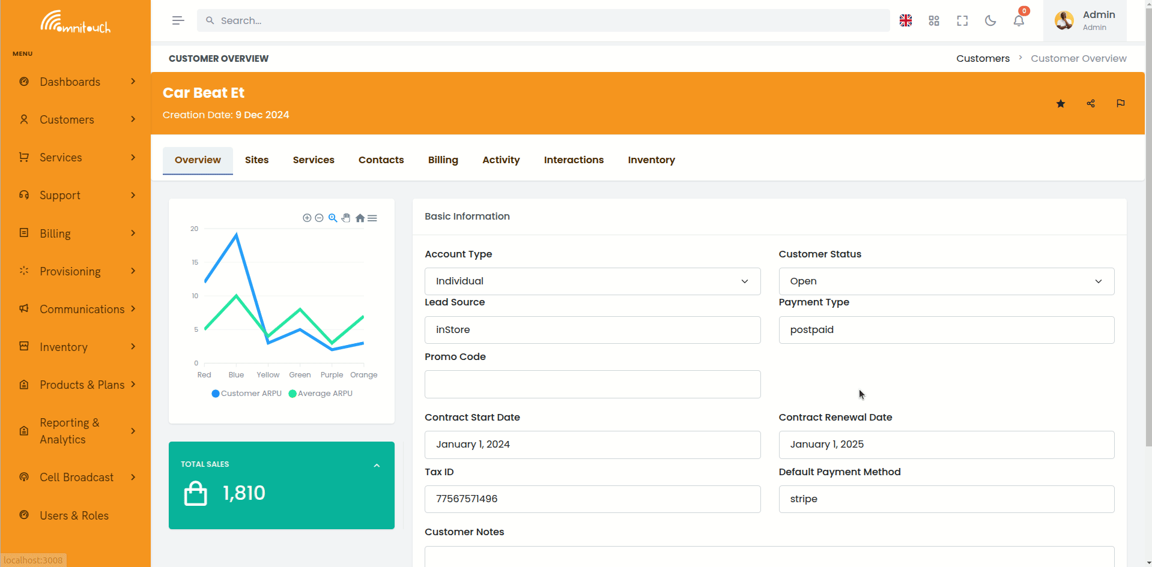Collapse the Total Sales card with its chevron

coord(377,465)
